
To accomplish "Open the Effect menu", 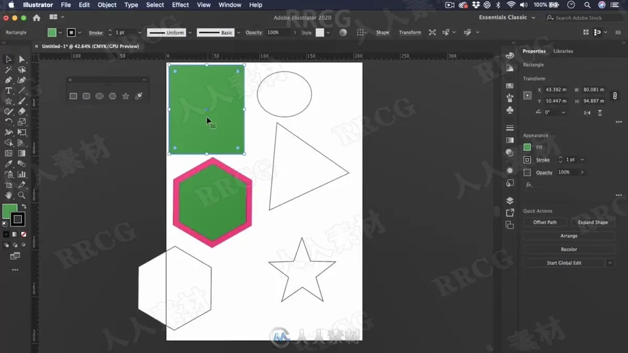I will coord(180,5).
